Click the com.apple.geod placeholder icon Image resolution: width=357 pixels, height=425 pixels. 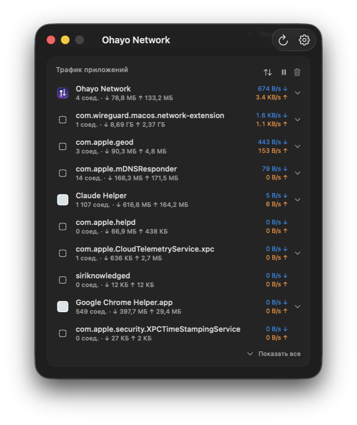pos(63,146)
